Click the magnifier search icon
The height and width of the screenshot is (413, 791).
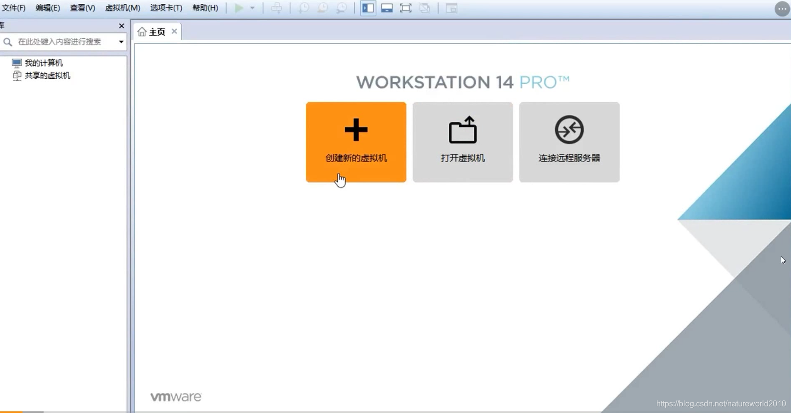(7, 42)
